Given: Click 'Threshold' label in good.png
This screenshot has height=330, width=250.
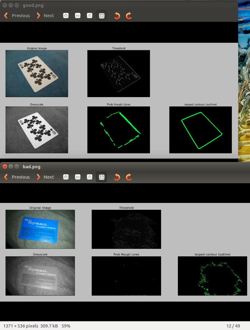Looking at the screenshot, I should point(119,48).
